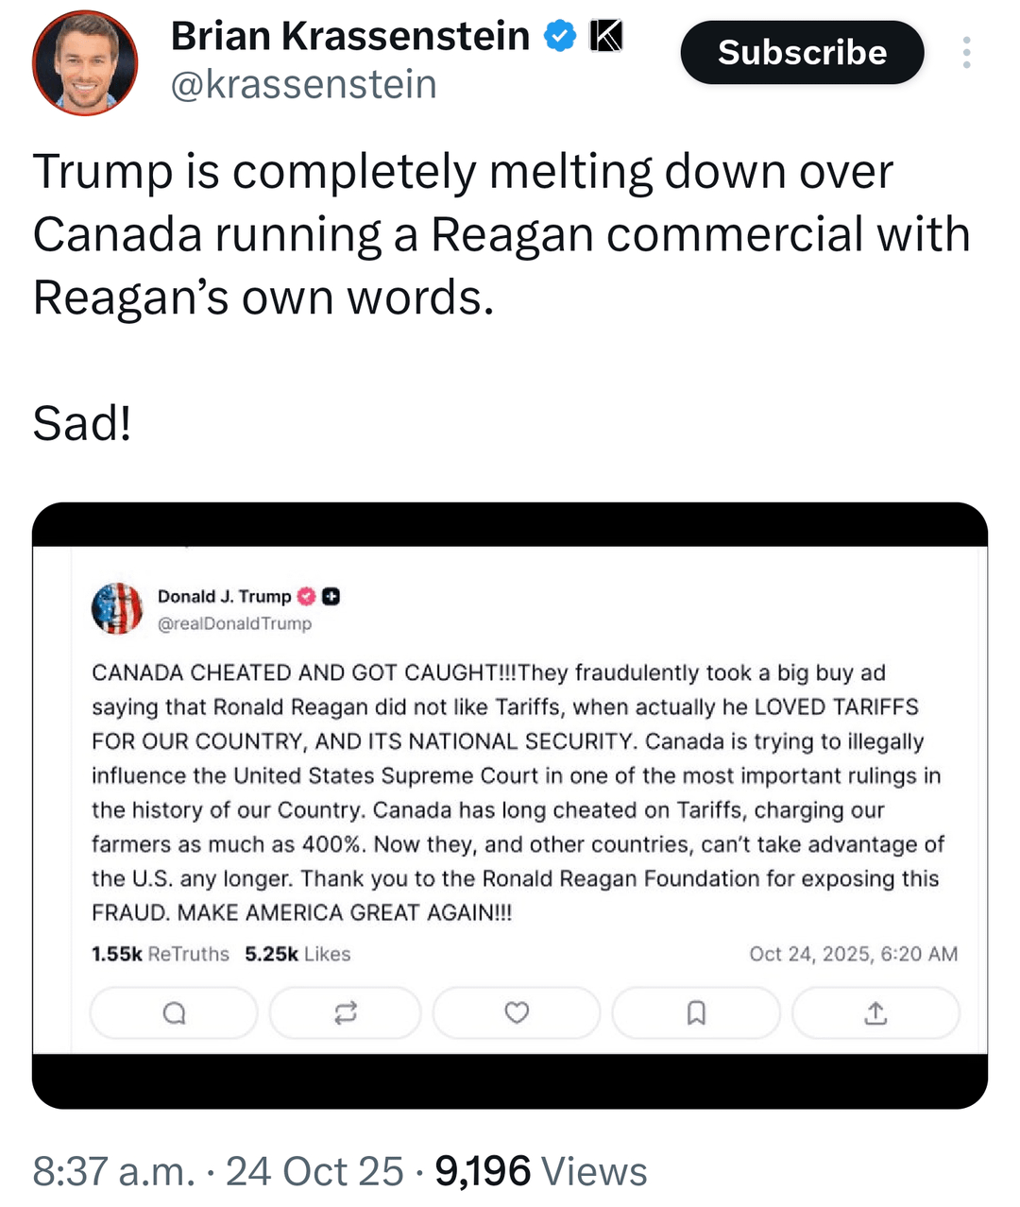The image size is (1020, 1207).
Task: Open the three-dot more options menu
Action: [965, 53]
